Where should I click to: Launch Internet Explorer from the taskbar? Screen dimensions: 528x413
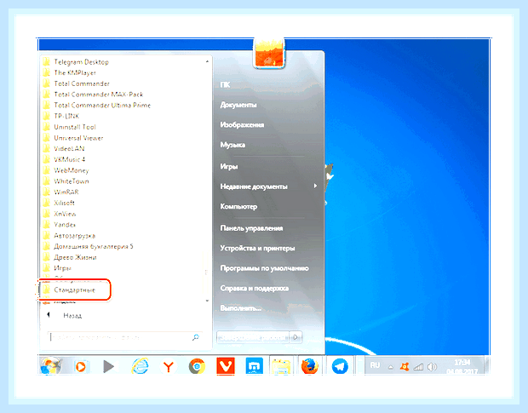pos(140,366)
